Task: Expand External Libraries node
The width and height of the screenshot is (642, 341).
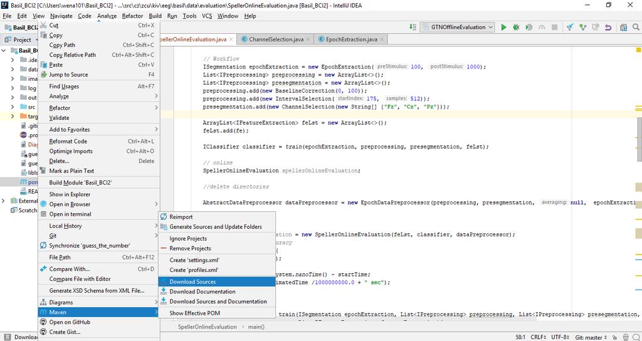Action: (x=4, y=201)
